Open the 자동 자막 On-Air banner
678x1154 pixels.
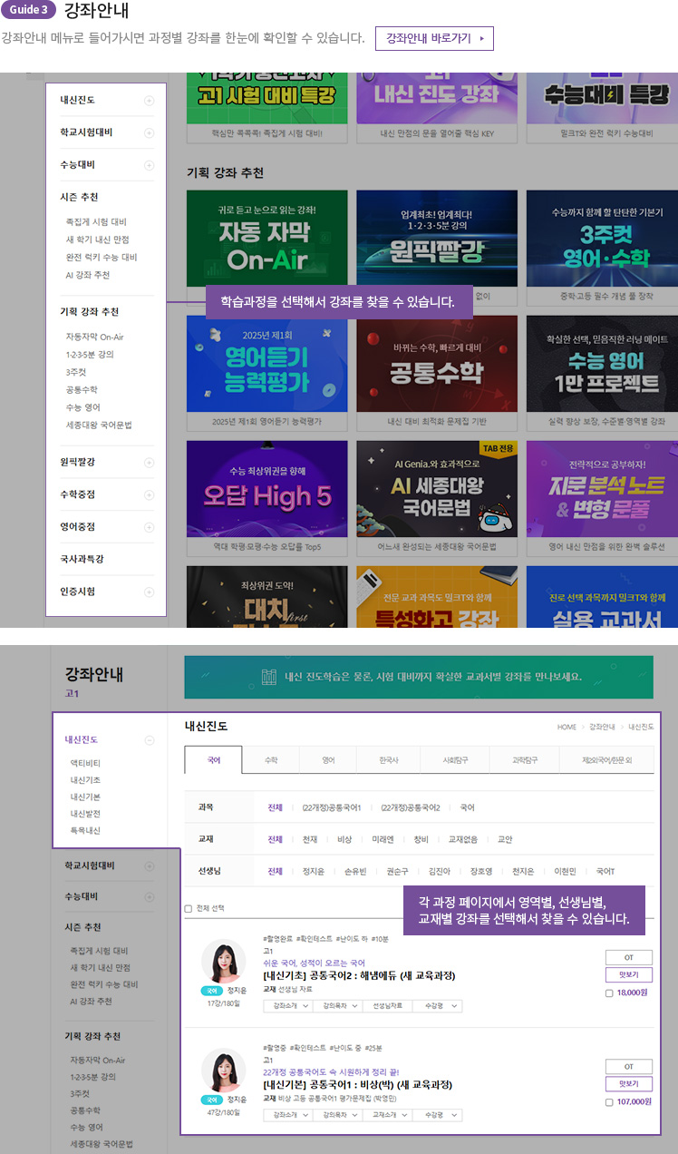pos(267,239)
